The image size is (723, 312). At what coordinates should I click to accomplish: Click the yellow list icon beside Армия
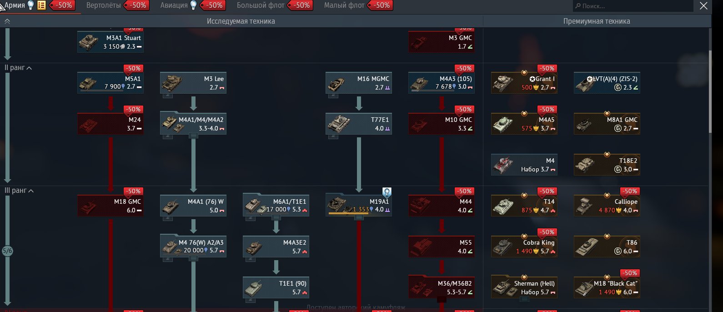tap(41, 5)
